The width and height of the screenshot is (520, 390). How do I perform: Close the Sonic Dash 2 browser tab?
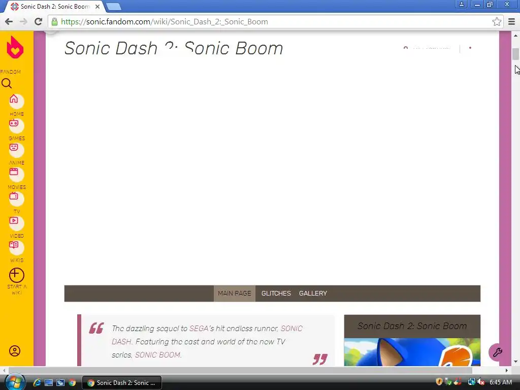tap(97, 7)
